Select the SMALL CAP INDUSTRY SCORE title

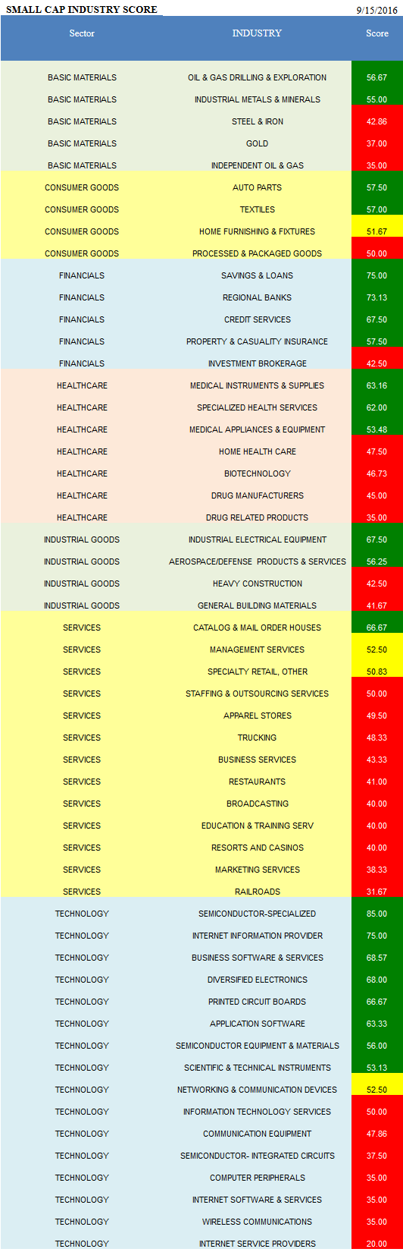coord(82,9)
